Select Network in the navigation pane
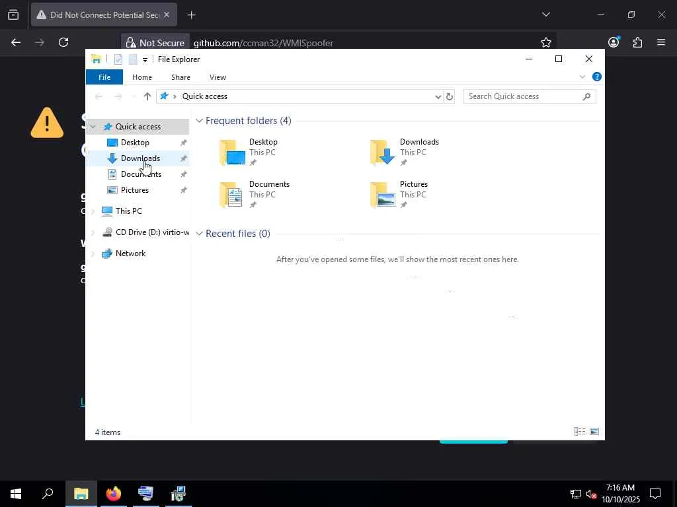 (x=130, y=253)
